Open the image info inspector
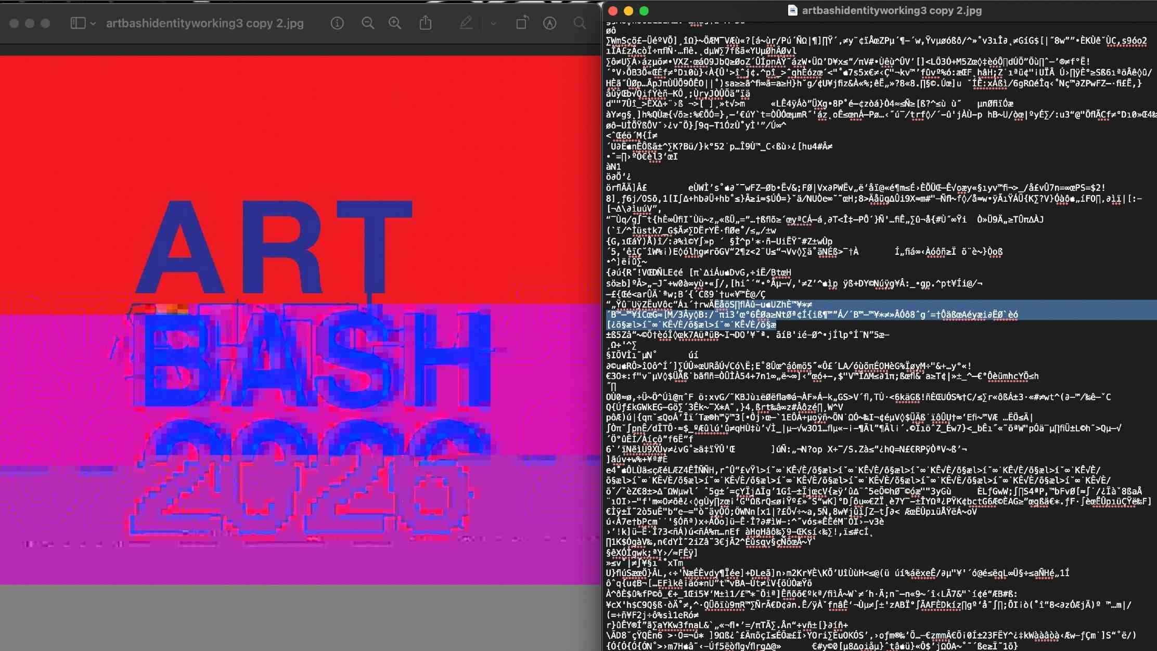Image resolution: width=1157 pixels, height=651 pixels. [337, 23]
